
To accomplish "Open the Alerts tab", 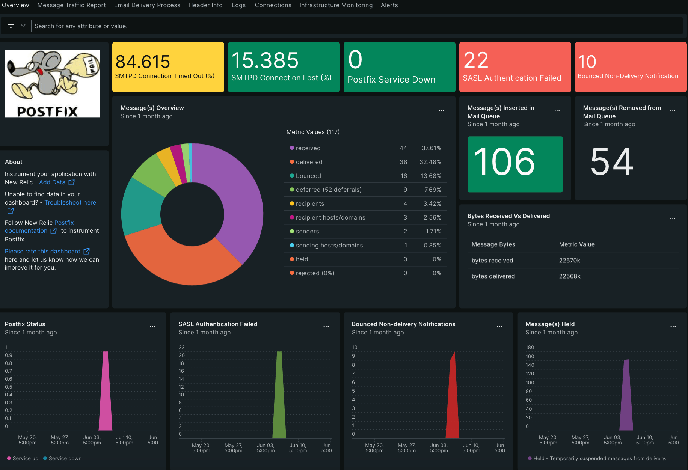I will coord(389,5).
